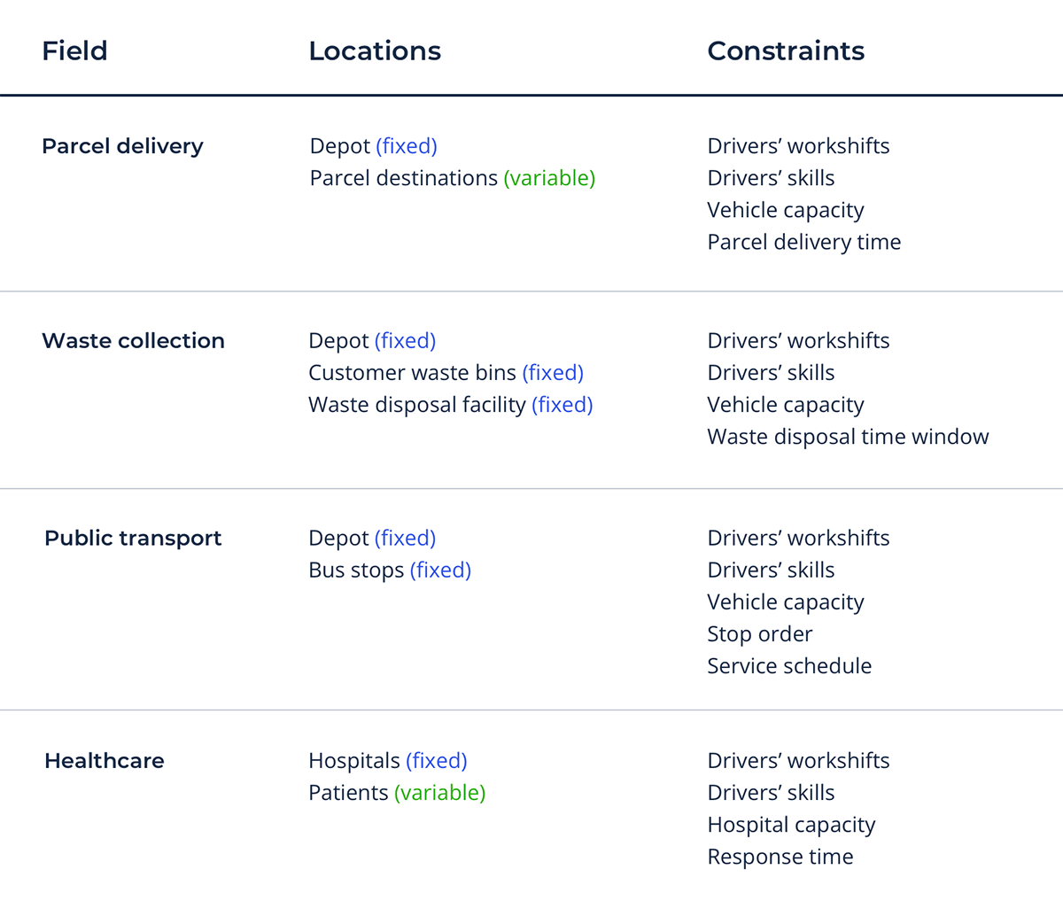Click the Constraints column header

[786, 51]
